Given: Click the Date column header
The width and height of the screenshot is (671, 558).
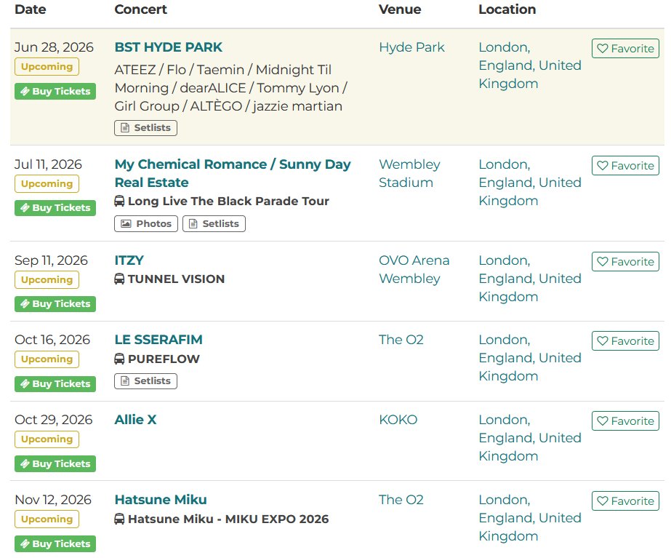Looking at the screenshot, I should click(31, 9).
